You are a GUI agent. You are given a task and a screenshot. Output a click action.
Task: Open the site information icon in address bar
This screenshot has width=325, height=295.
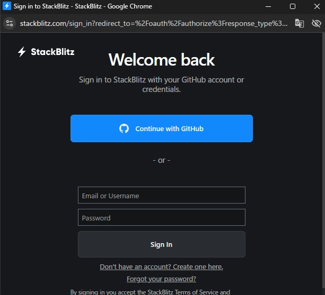coord(10,23)
